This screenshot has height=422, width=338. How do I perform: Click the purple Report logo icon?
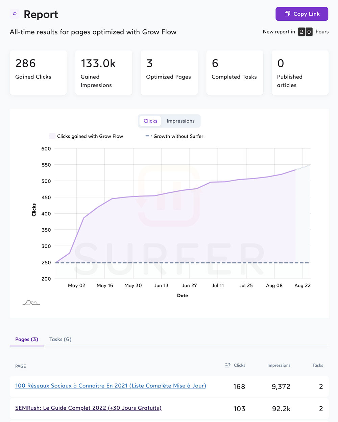point(15,14)
